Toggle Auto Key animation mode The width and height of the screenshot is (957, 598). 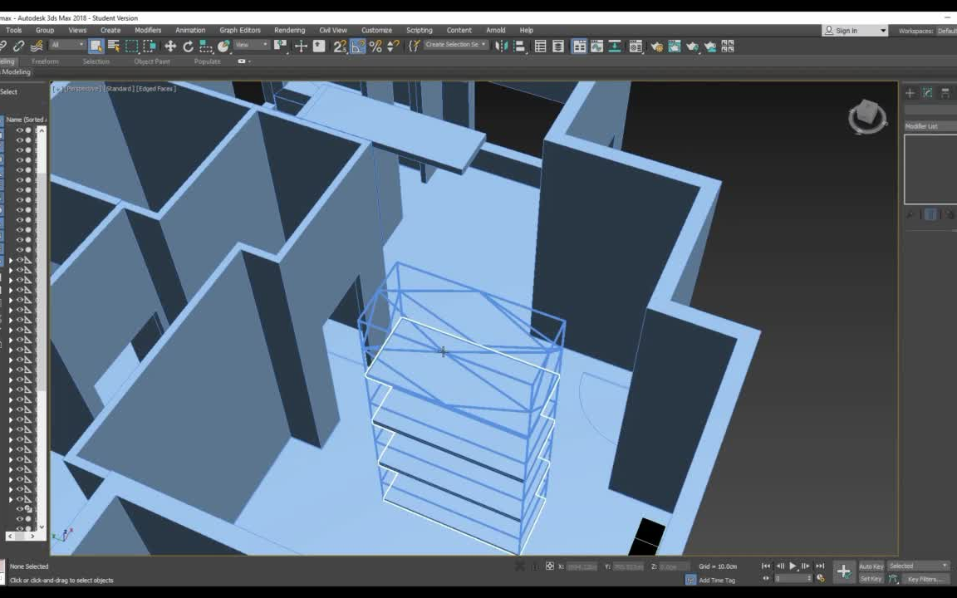[x=870, y=566]
